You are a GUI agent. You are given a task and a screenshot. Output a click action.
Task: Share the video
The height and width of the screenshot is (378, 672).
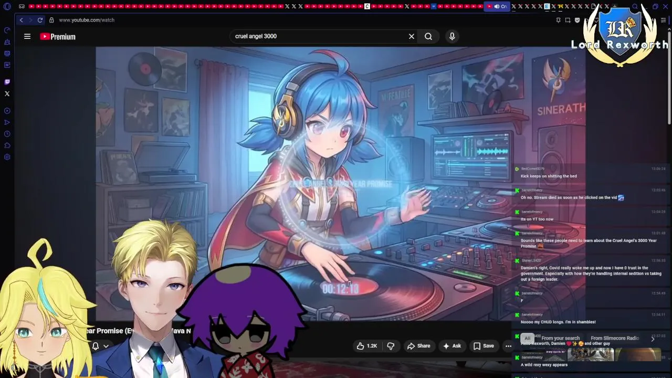pos(418,346)
